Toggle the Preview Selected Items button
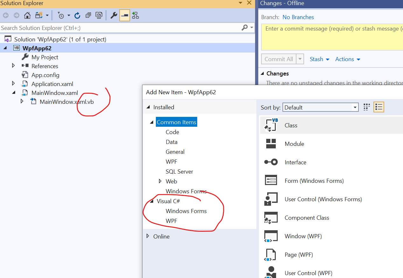The image size is (403, 278). point(125,15)
